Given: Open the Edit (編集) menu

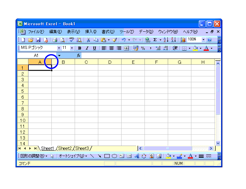Looking at the screenshot, I should click(56, 32).
